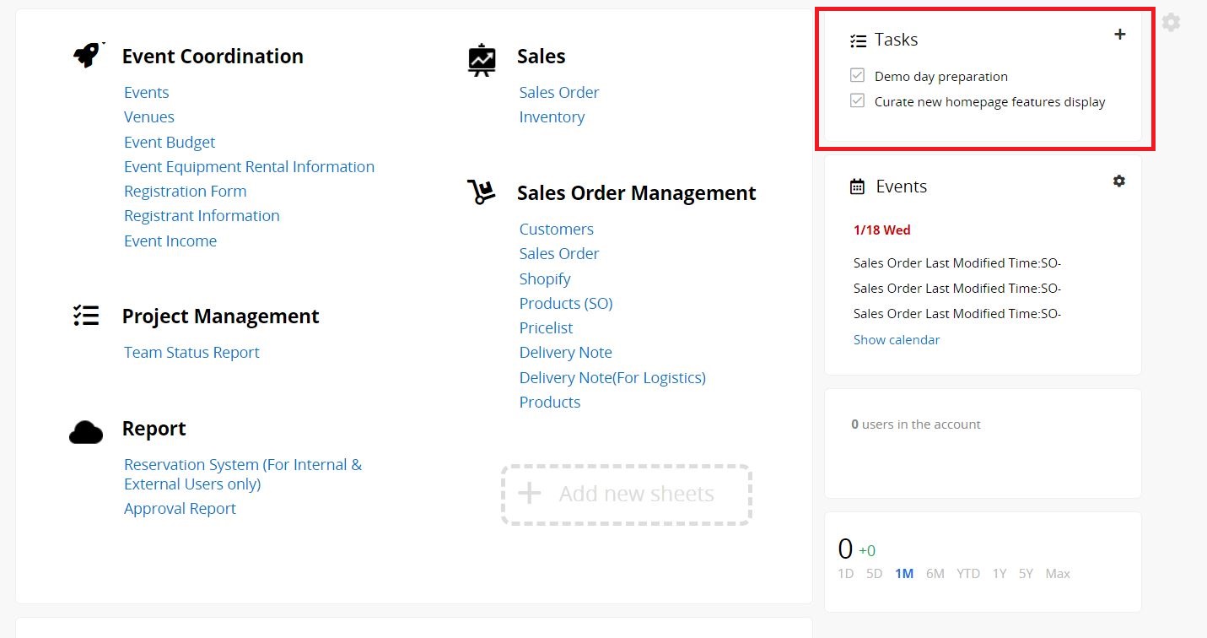Select the 6M time range

[935, 574]
